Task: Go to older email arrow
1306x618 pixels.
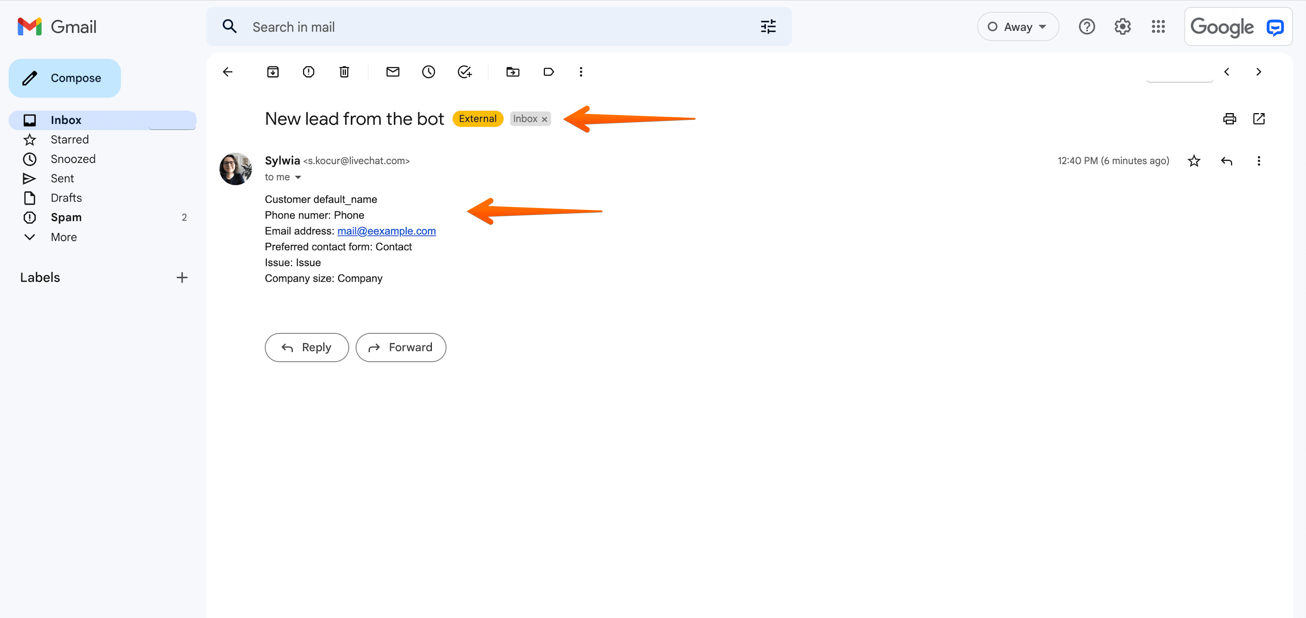Action: coord(1258,72)
